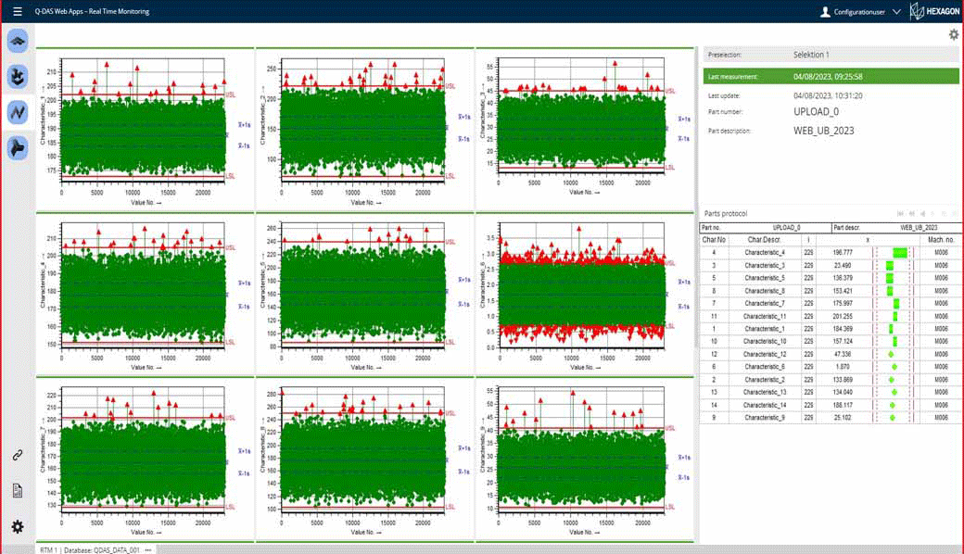
Task: Select the highlighted real-time chart sidebar icon
Action: (x=18, y=112)
